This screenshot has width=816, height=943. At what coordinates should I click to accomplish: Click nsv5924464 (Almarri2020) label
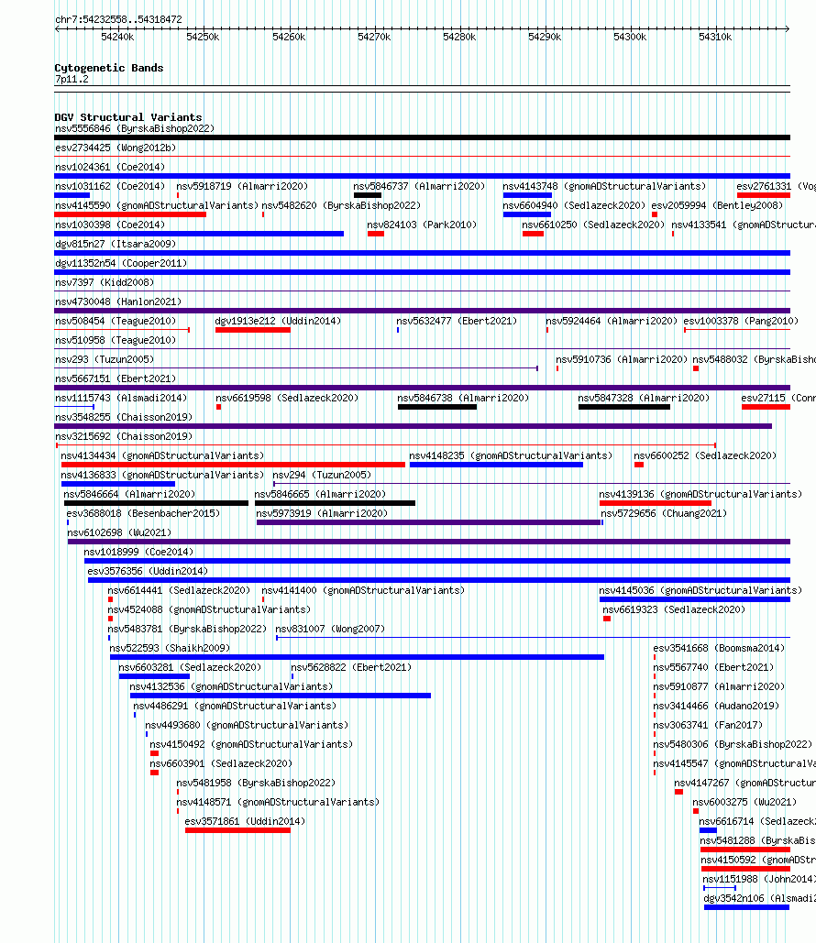[612, 321]
